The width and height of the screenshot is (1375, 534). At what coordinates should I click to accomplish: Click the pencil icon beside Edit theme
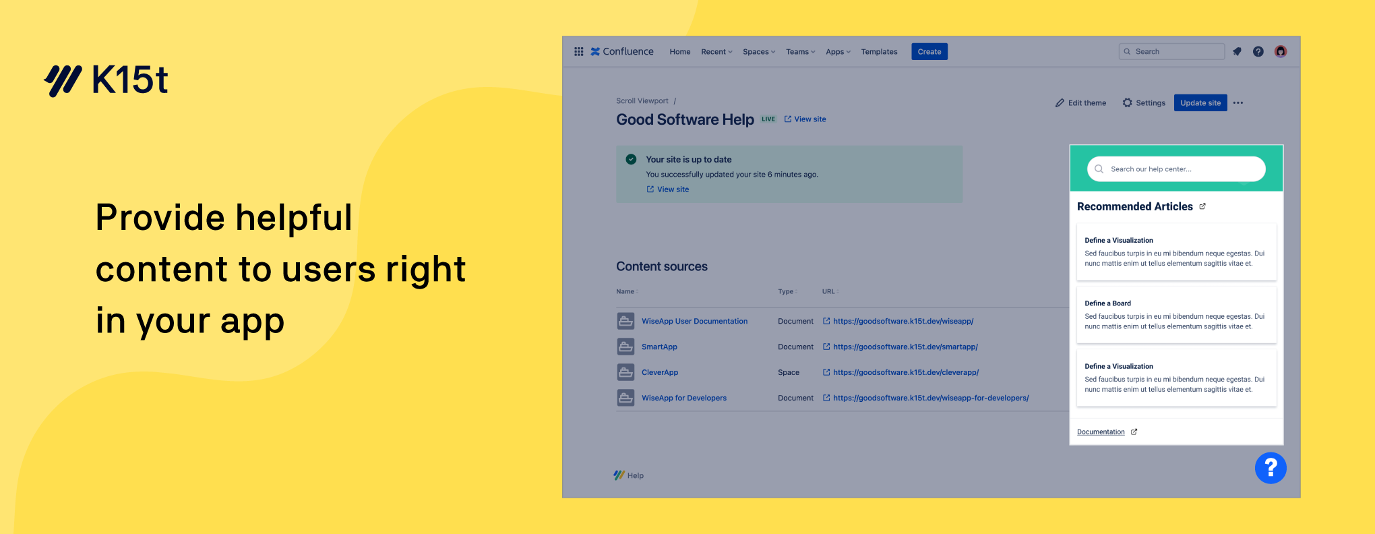pyautogui.click(x=1060, y=103)
